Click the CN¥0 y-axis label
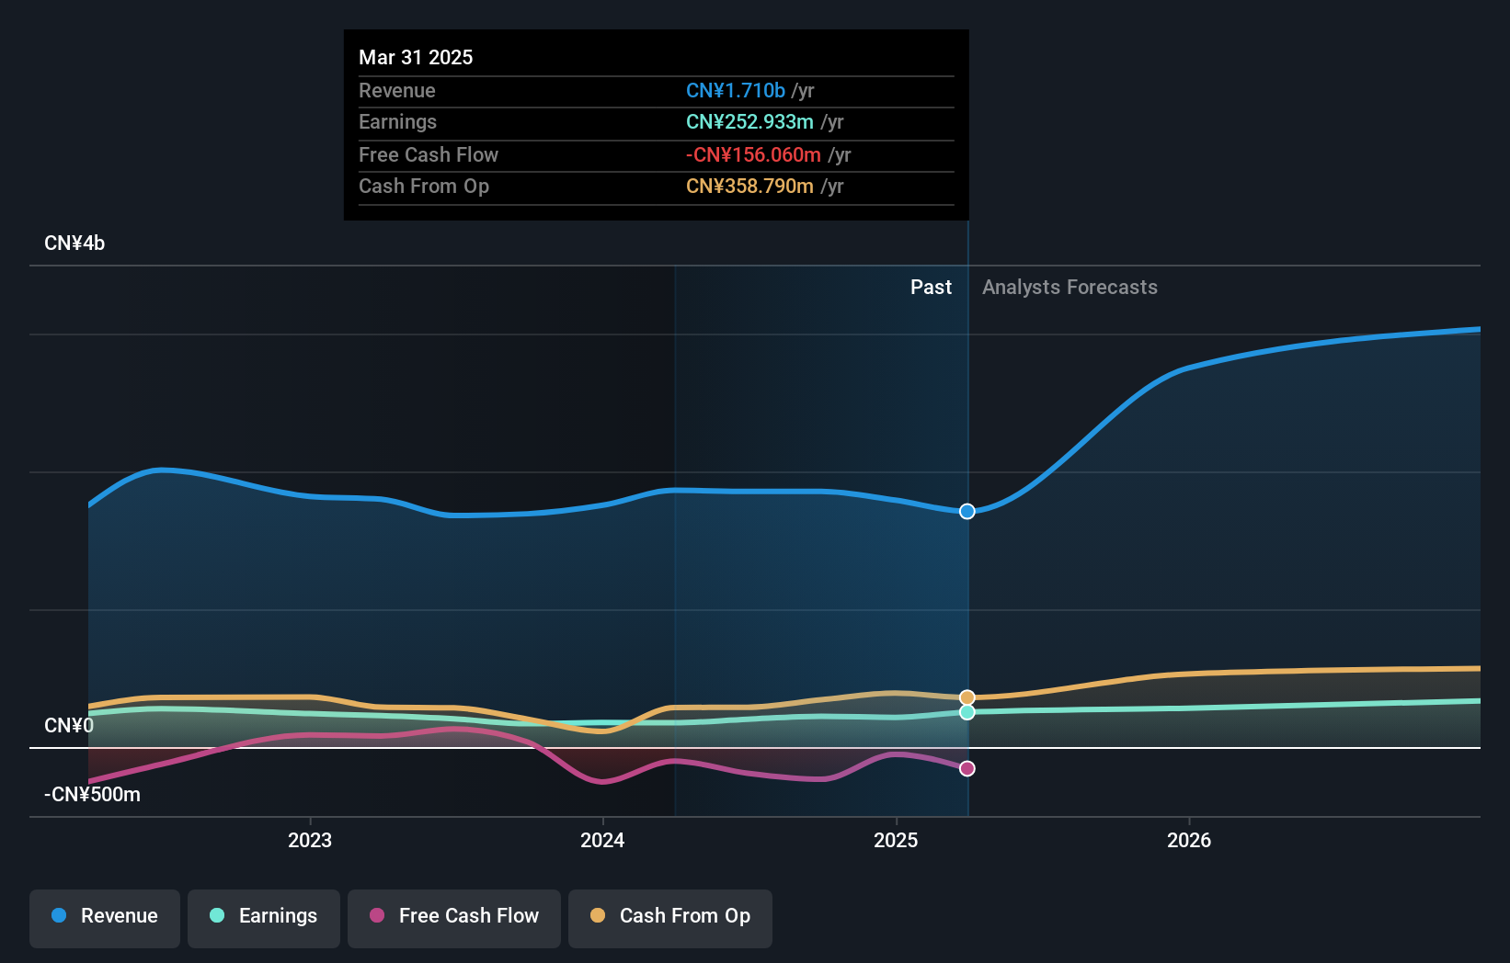 [69, 725]
